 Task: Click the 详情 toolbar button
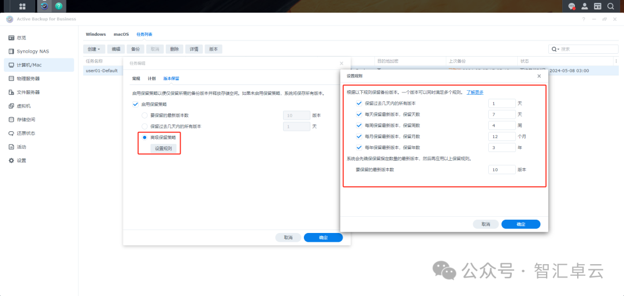pyautogui.click(x=194, y=49)
